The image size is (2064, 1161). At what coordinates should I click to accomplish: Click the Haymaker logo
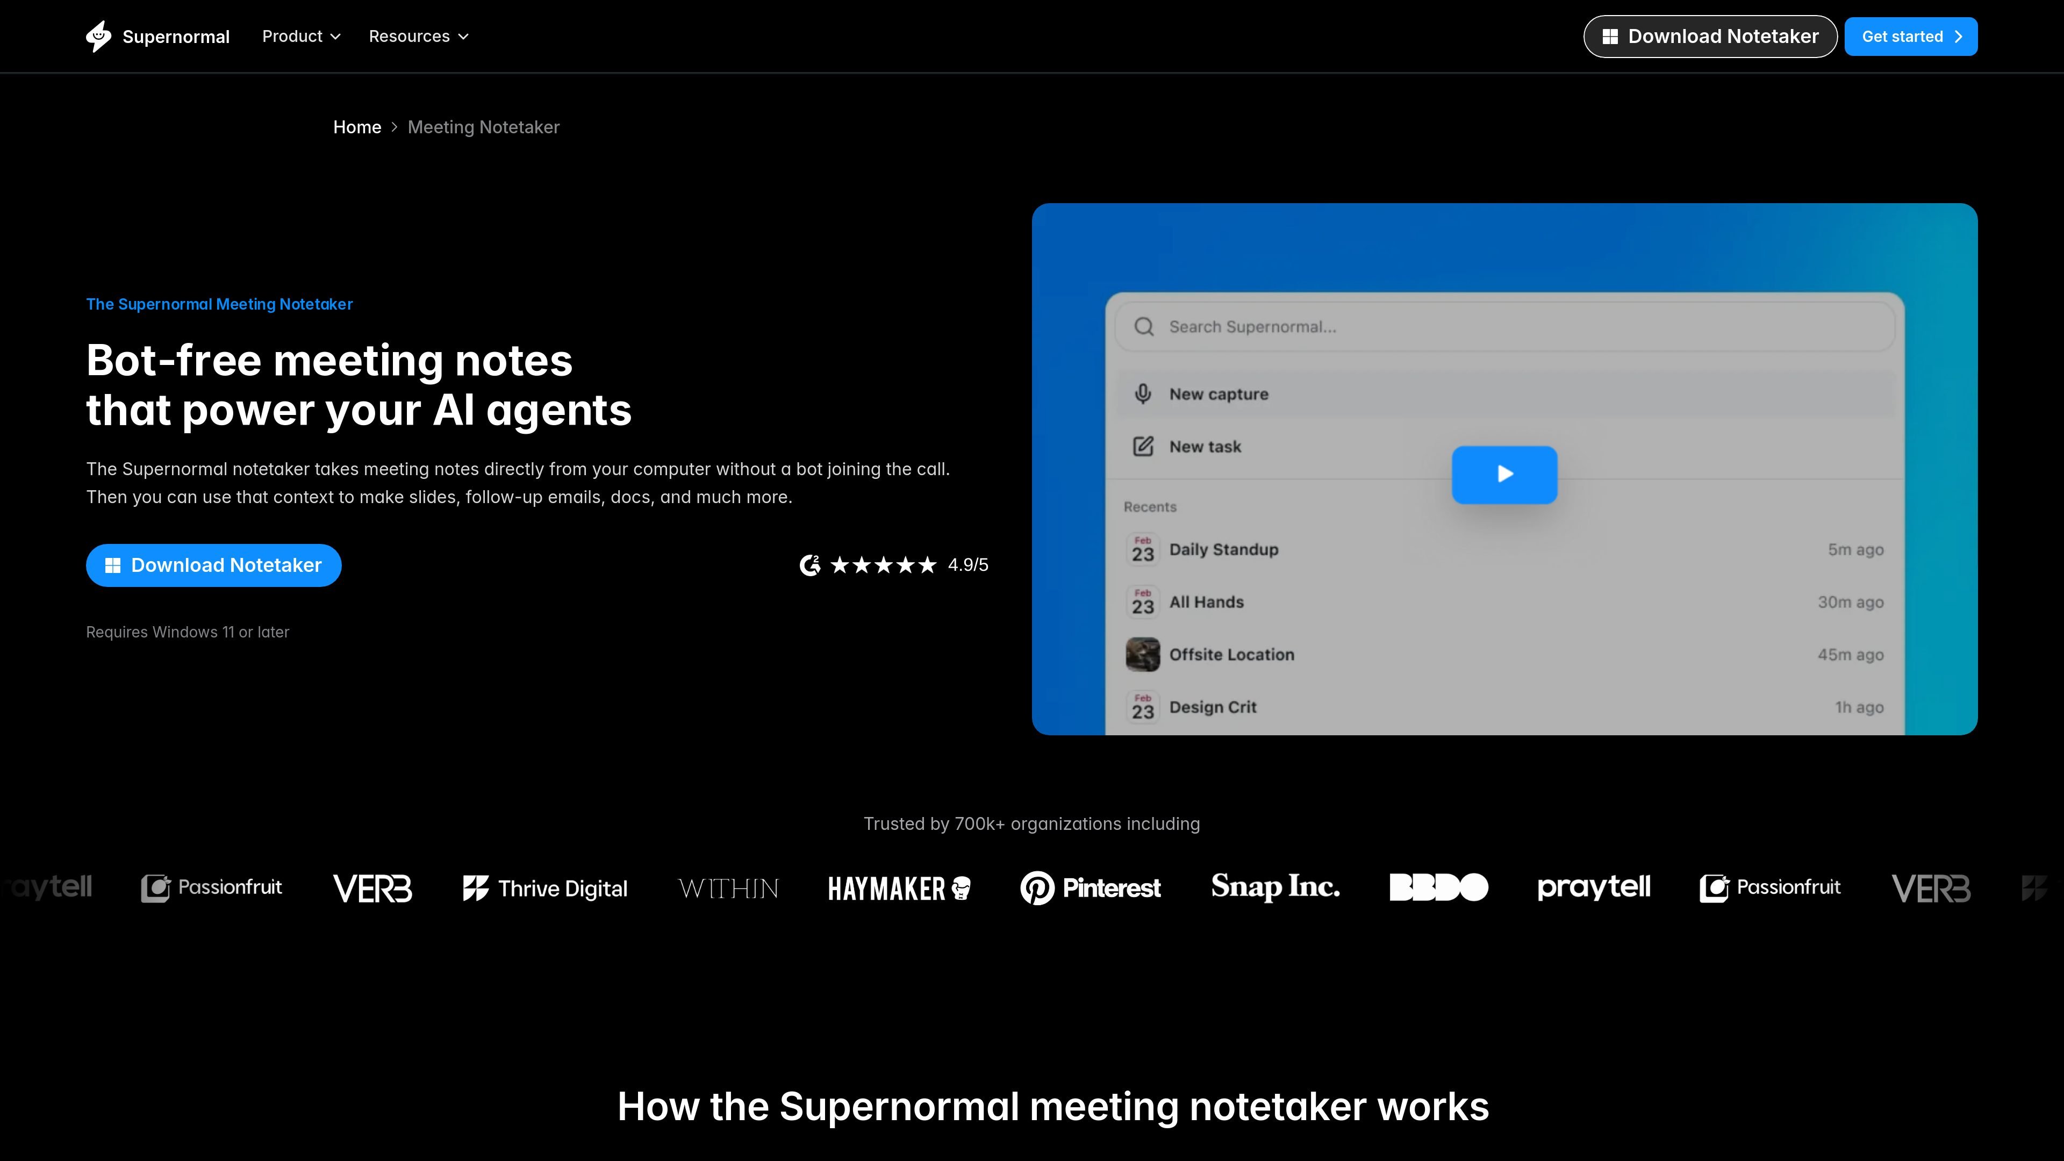point(899,888)
